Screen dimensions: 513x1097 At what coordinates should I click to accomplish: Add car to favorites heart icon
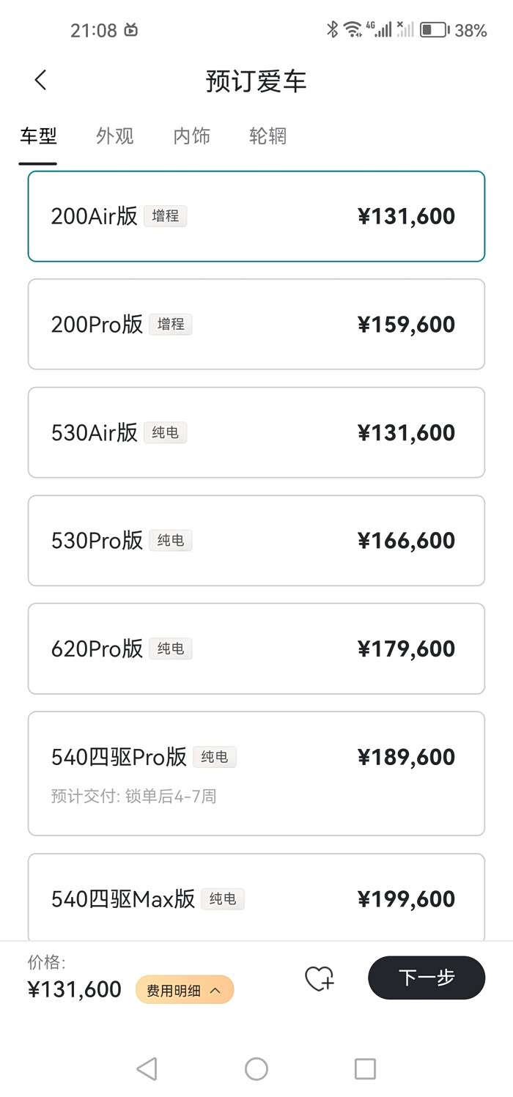(x=320, y=978)
